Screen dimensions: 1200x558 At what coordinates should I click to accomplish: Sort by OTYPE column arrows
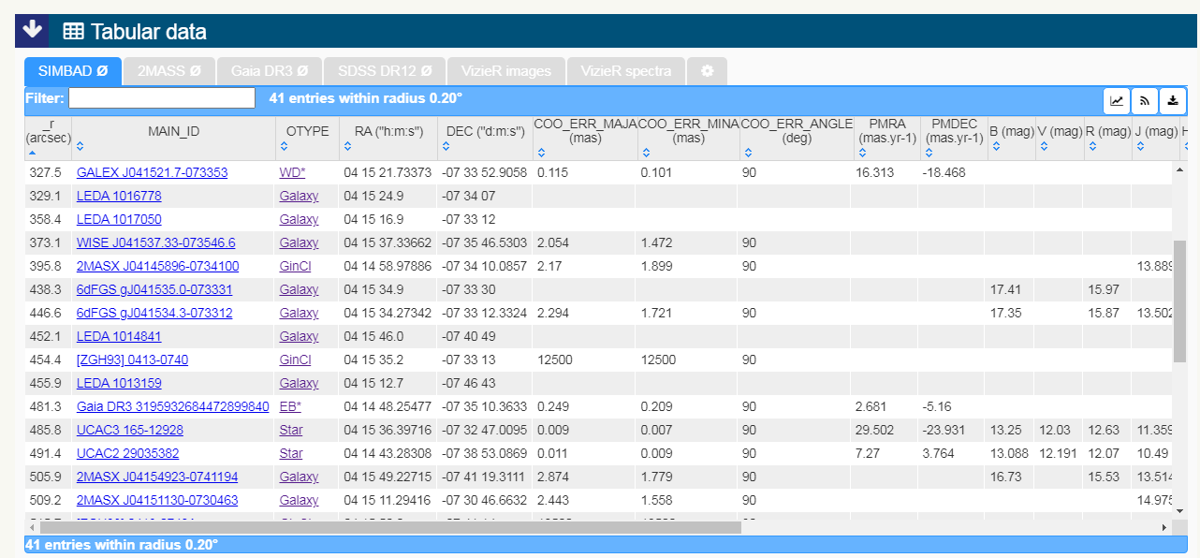click(x=285, y=146)
